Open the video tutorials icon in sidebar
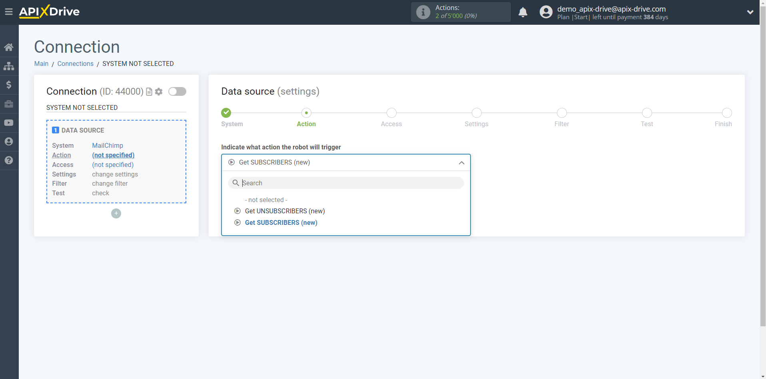766x379 pixels. [x=9, y=123]
